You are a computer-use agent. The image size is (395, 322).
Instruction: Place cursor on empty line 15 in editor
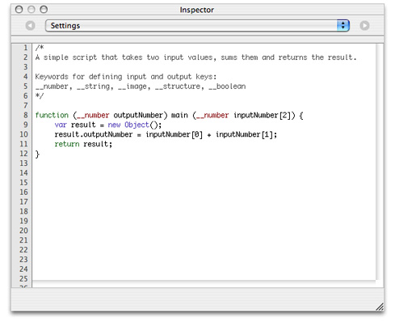(x=204, y=183)
